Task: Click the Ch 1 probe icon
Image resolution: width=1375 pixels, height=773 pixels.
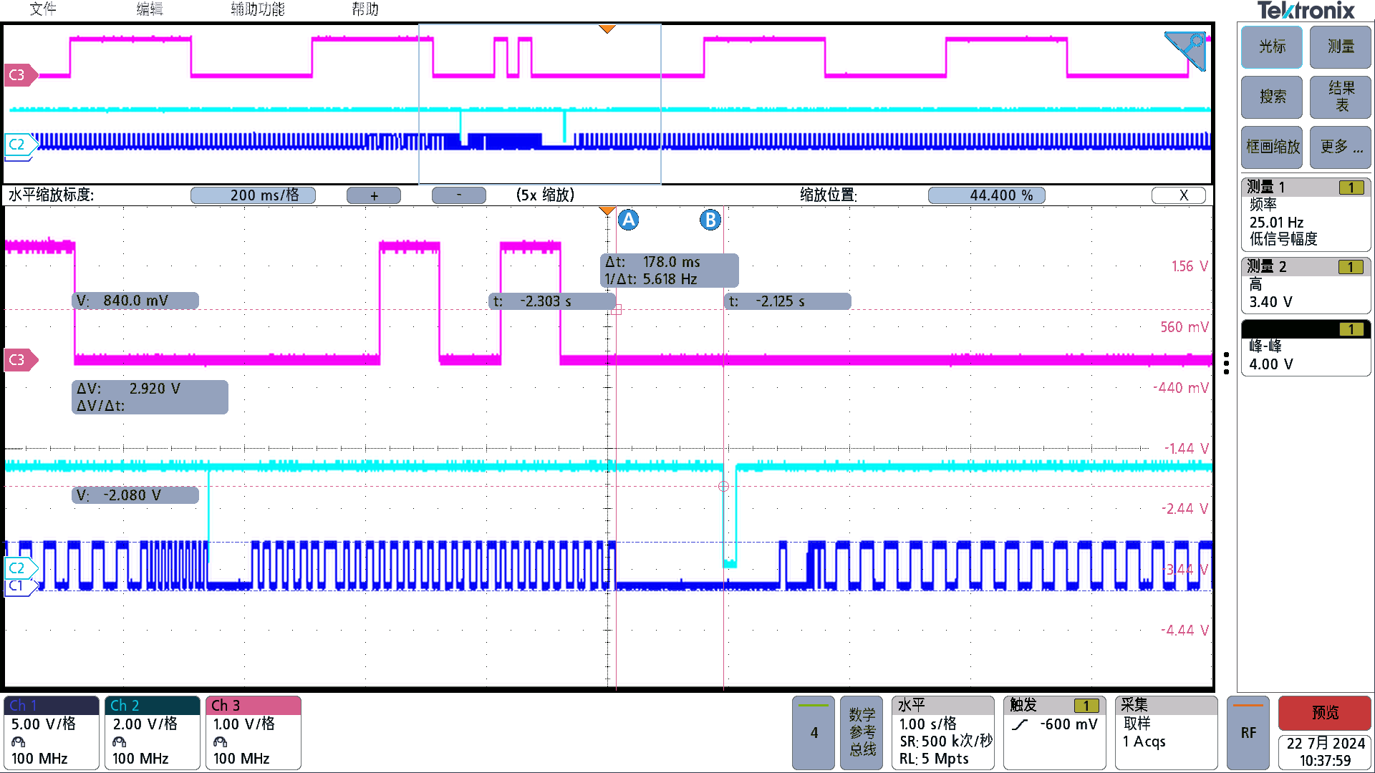Action: tap(19, 742)
